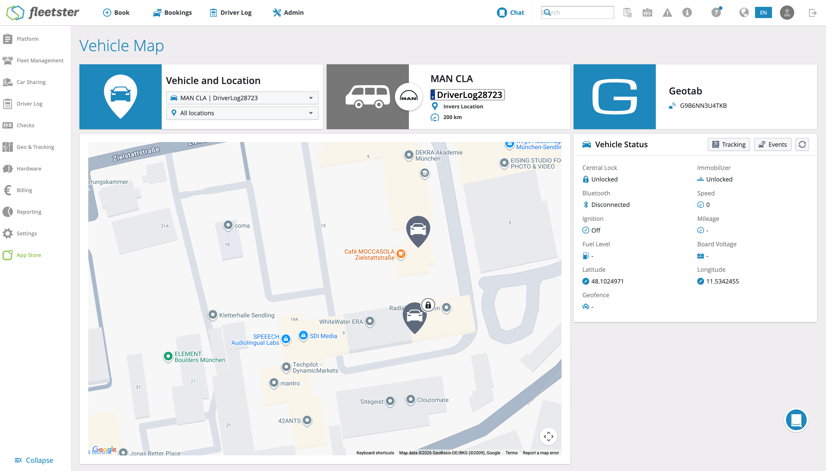The image size is (826, 471).
Task: Click the logout icon in header
Action: (x=812, y=13)
